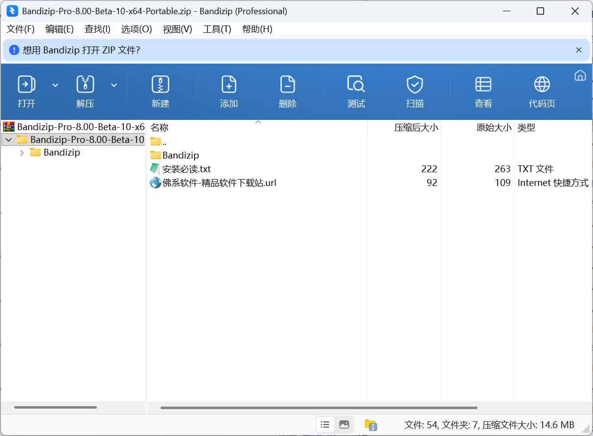Click the original size 263 cell
Screen dimensions: 593x436
[502, 169]
